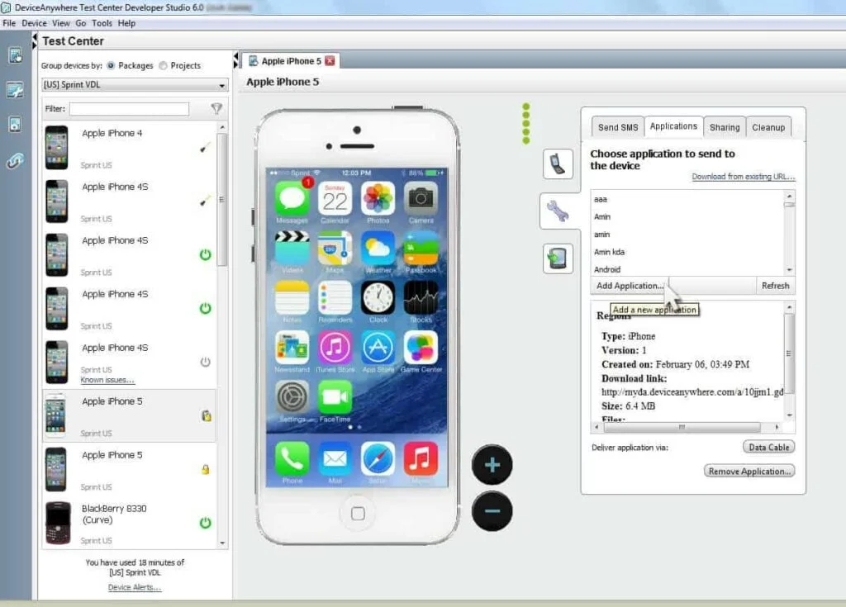846x607 pixels.
Task: Collapse the device list pane beside iPhone 5 tab
Action: 235,60
